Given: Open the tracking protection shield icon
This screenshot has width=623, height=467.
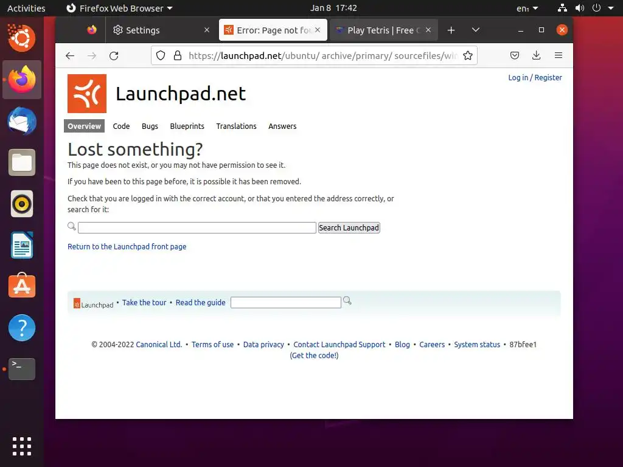Looking at the screenshot, I should 161,55.
